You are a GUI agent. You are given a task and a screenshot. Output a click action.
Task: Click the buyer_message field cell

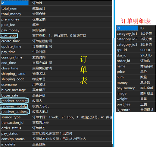(16, 90)
